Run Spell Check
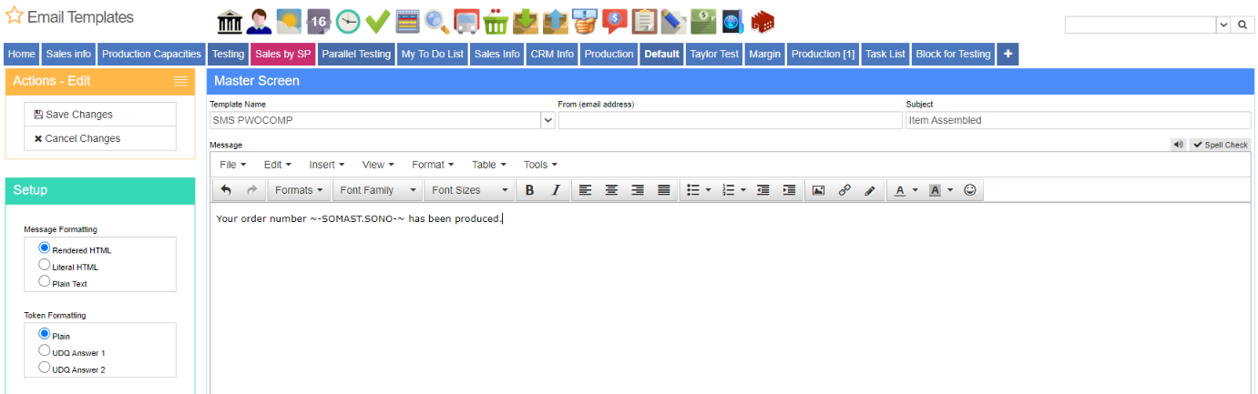 1221,145
